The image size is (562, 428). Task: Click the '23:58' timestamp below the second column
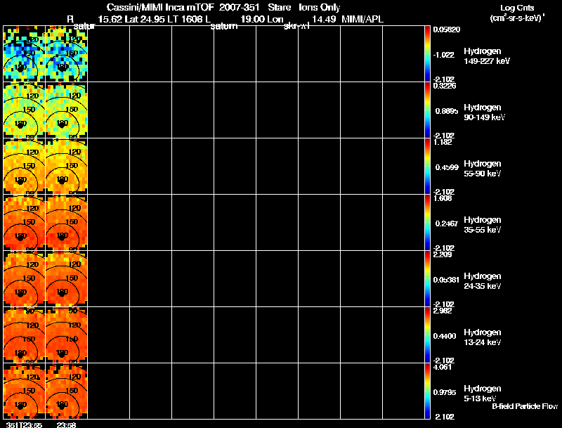coord(66,424)
